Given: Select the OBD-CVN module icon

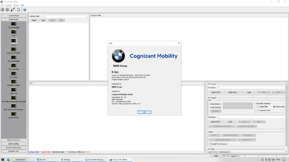Looking at the screenshot, I should [13, 90].
